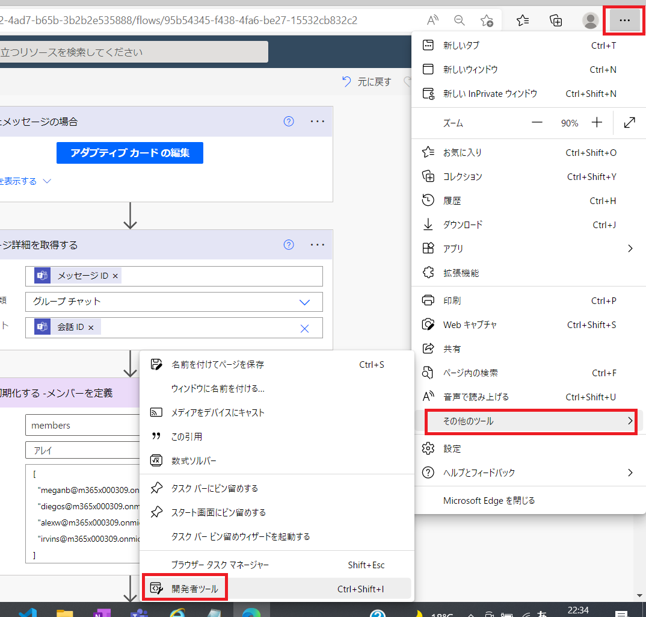The height and width of the screenshot is (617, 646).
Task: Open ellipsis menu on 詳細を取得する card
Action: coord(317,244)
